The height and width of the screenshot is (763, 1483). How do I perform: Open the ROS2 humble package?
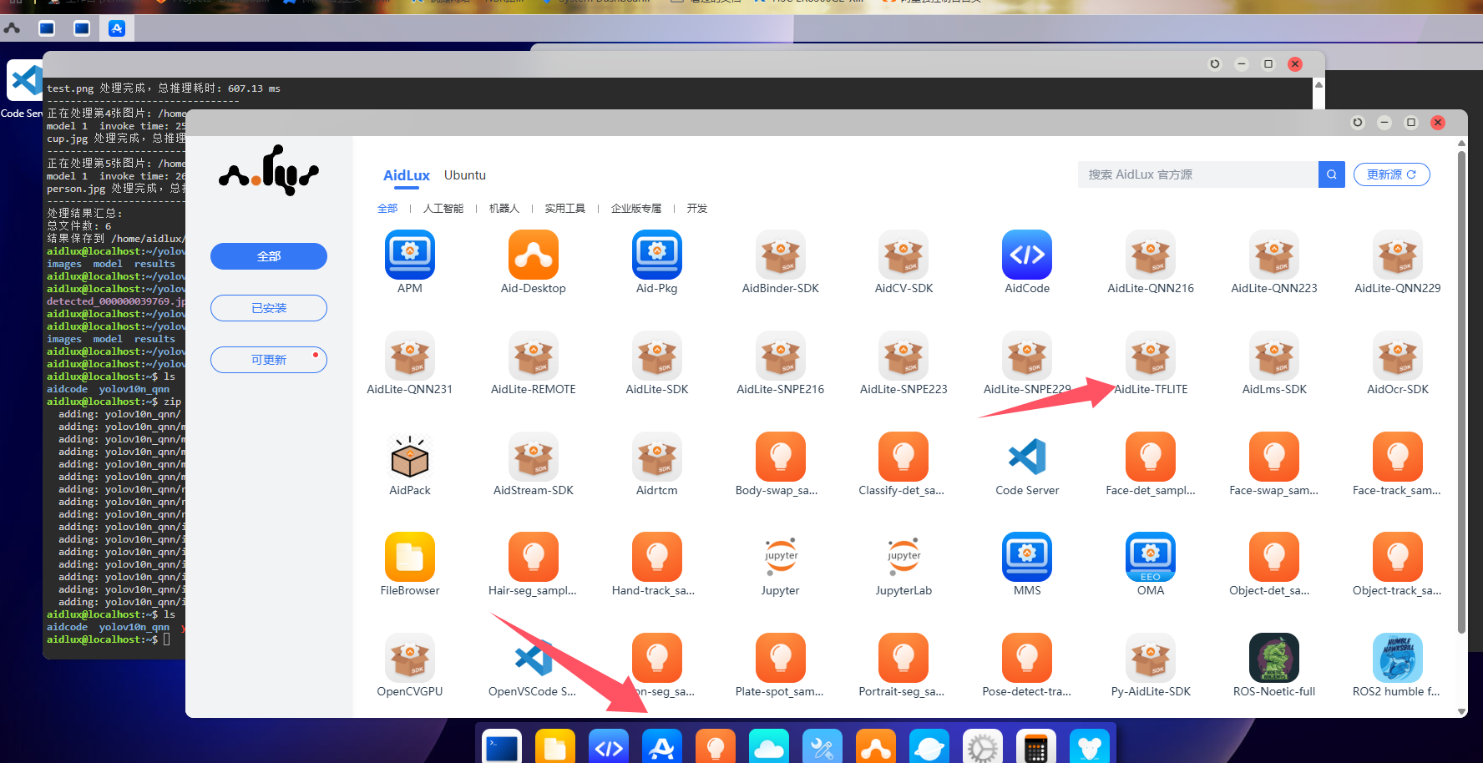tap(1398, 658)
